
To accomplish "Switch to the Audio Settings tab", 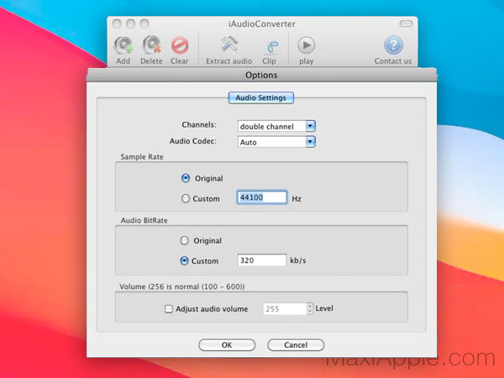I will point(261,97).
